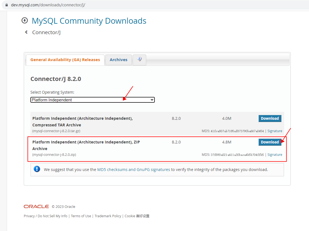The image size is (309, 231).
Task: Switch to the Archives tab
Action: click(x=119, y=60)
